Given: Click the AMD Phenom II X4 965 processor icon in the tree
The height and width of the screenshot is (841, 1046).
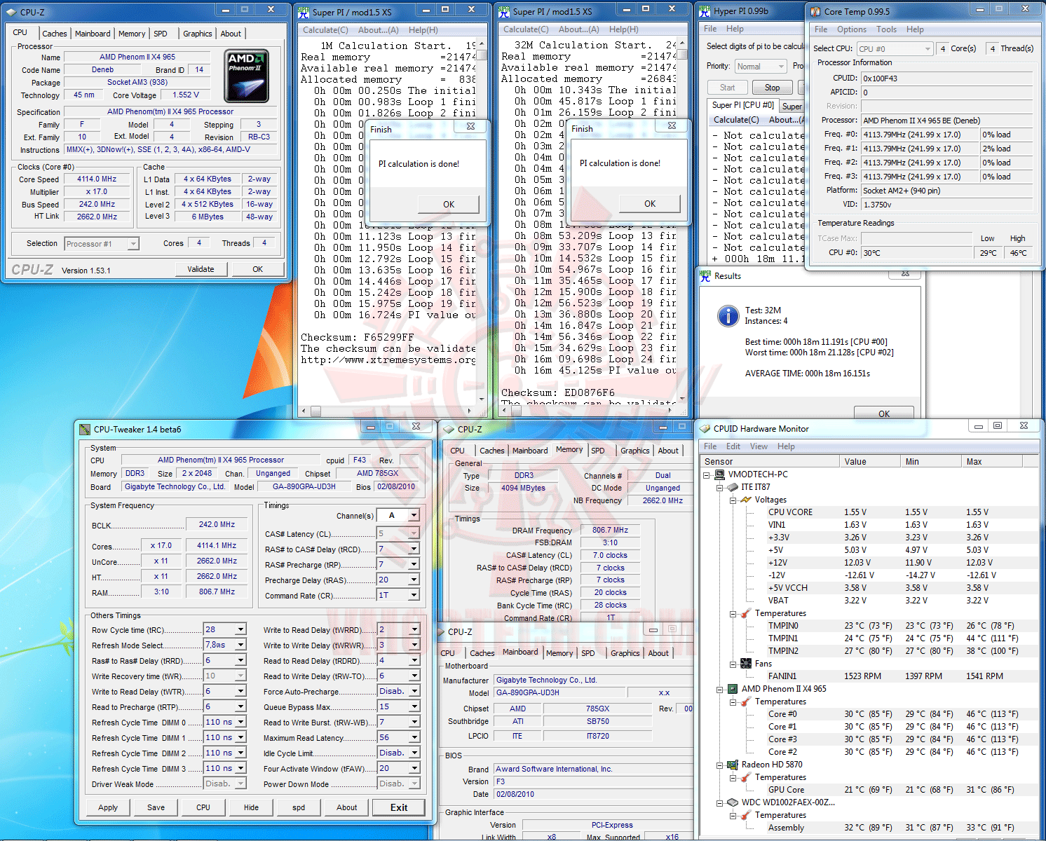Looking at the screenshot, I should coord(733,689).
